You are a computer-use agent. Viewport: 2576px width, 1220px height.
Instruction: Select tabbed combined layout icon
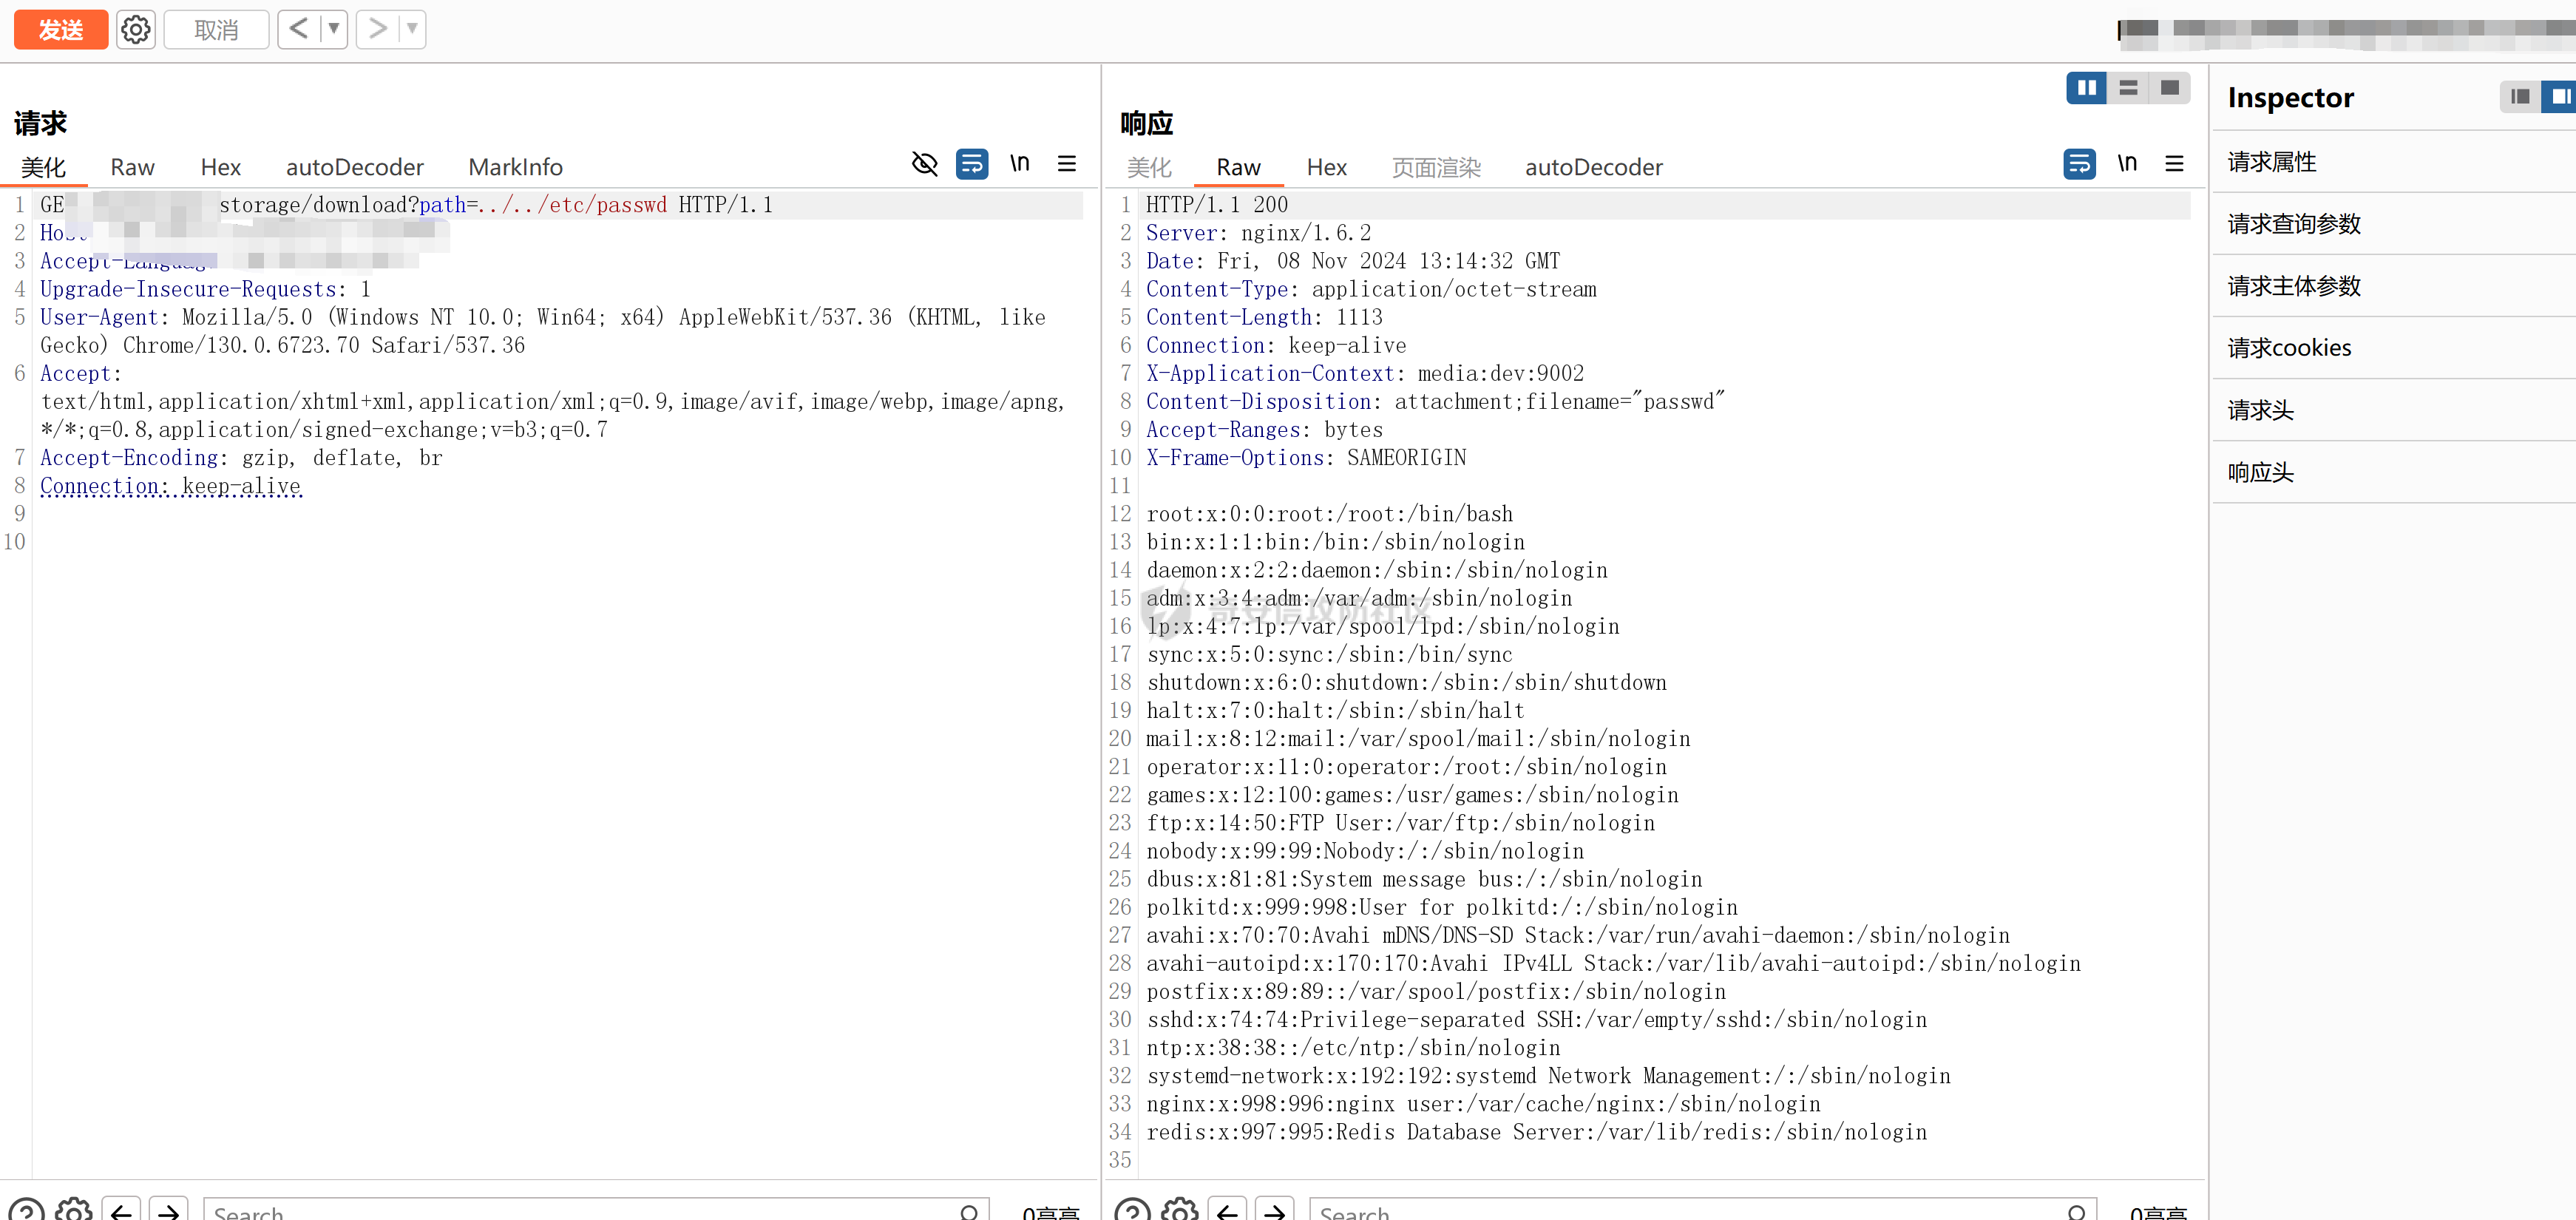click(2169, 88)
